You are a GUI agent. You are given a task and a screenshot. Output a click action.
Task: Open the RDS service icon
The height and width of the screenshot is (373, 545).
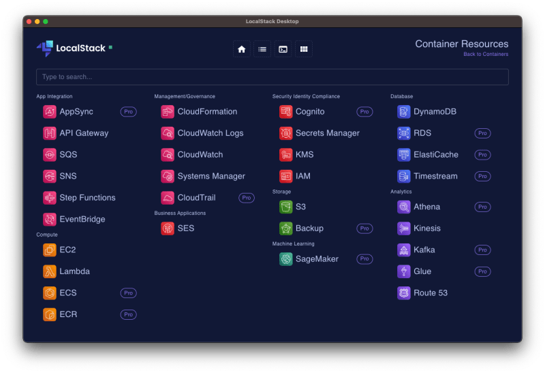(x=404, y=133)
